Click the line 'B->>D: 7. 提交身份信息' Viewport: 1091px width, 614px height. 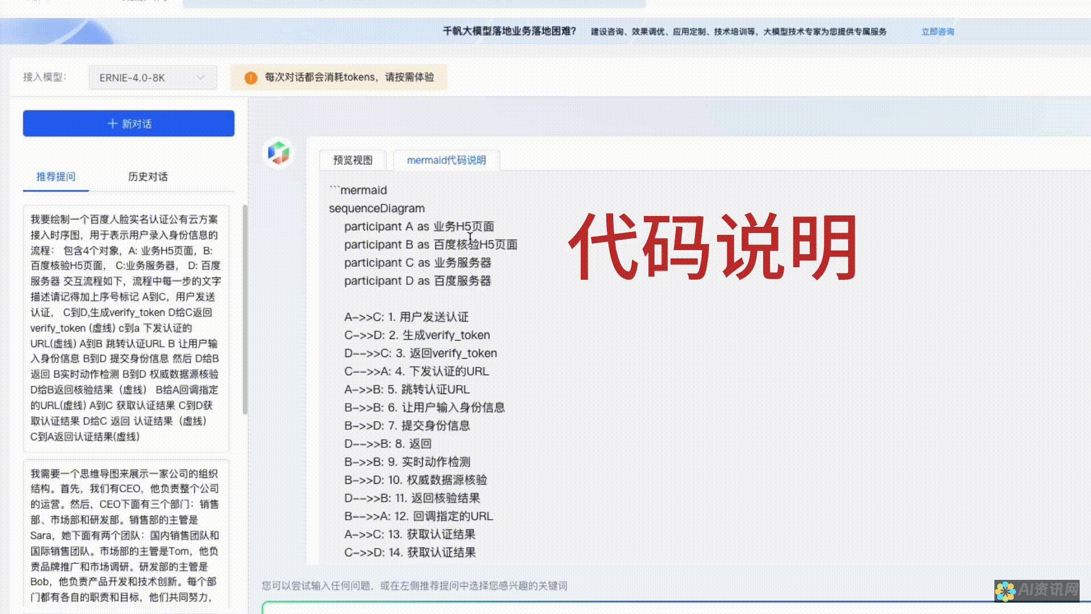click(x=407, y=426)
